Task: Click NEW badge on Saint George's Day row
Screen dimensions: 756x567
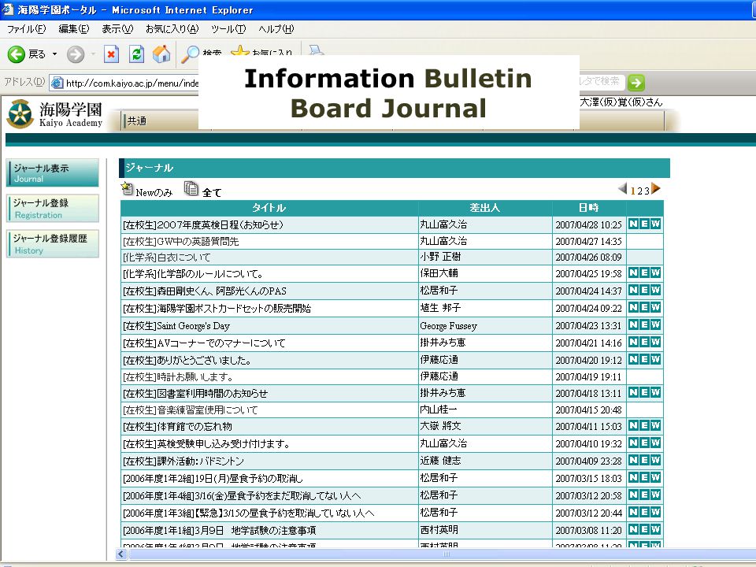Action: tap(645, 324)
